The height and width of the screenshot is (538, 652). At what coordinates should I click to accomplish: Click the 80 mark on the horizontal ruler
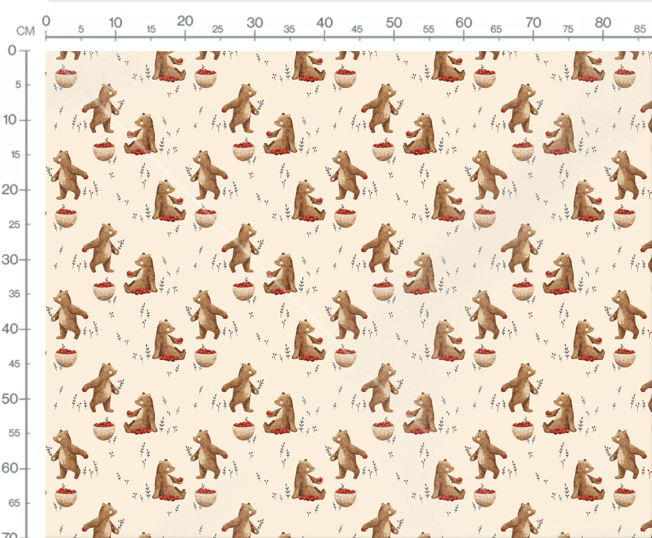tap(603, 23)
